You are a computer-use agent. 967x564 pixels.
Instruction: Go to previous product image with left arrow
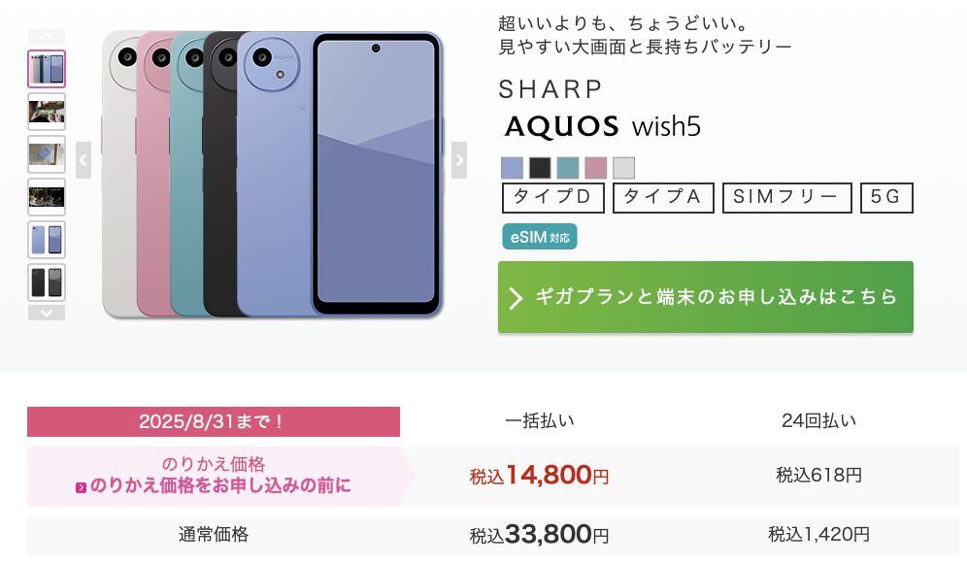(83, 160)
